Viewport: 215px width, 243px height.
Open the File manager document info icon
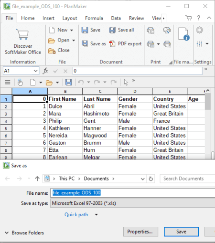183,34
